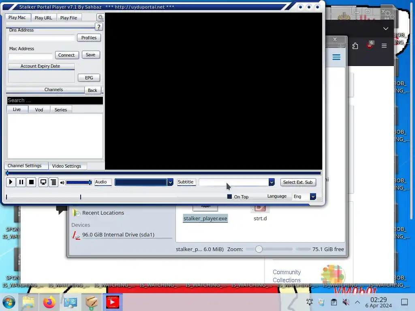Open the Start menu orb
This screenshot has width=415, height=311.
[x=9, y=302]
